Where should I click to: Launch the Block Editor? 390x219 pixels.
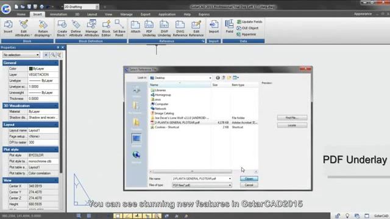coord(106,29)
